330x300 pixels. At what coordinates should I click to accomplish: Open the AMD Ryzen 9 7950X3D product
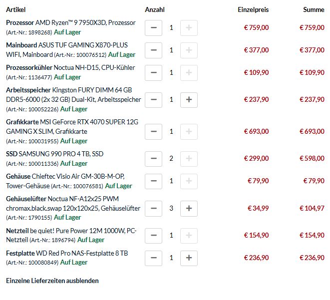point(86,22)
